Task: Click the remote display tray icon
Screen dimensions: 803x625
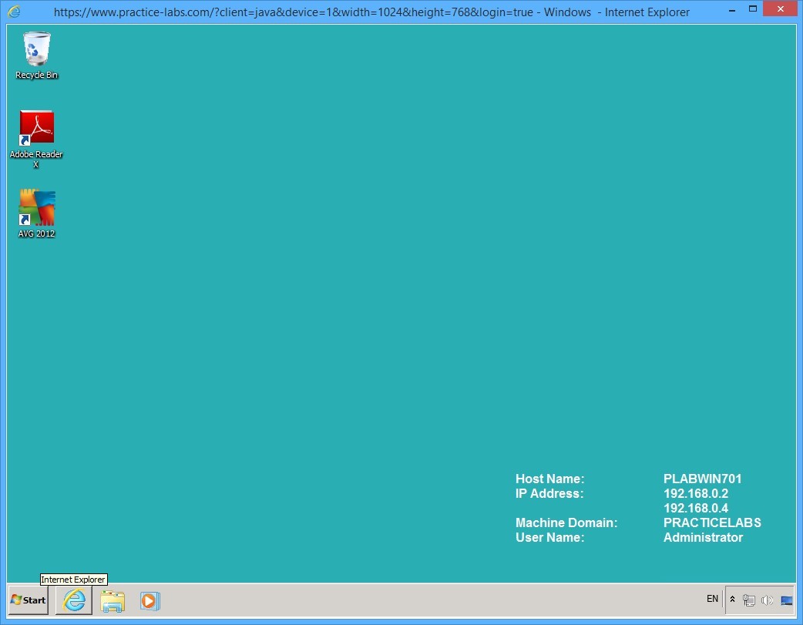Action: coord(787,600)
